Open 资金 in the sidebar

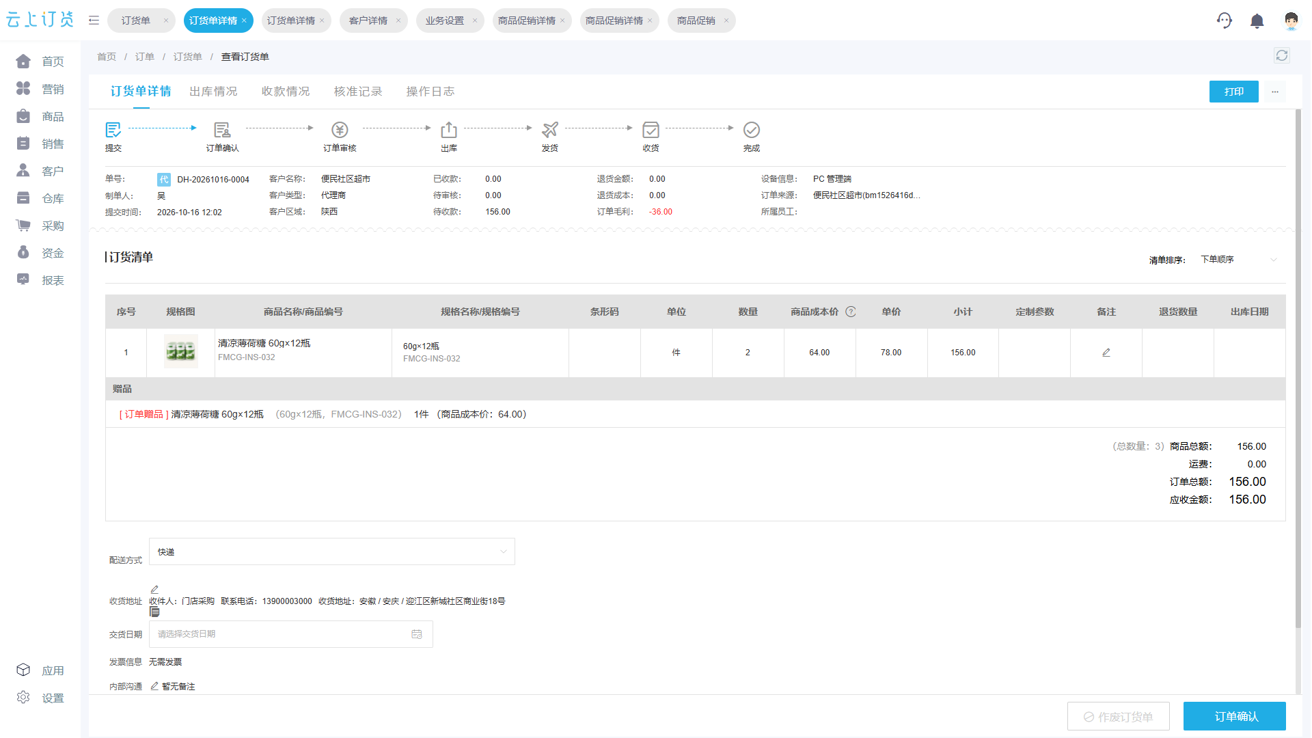tap(40, 253)
